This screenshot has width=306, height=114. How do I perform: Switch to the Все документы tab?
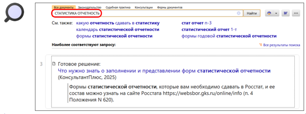(64, 7)
